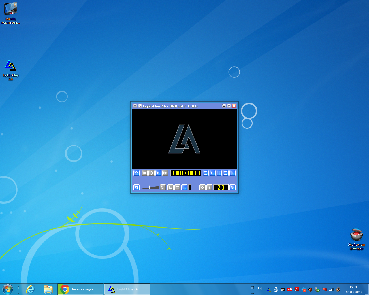The image size is (369, 295).
Task: Open file info button
Action: [209, 187]
